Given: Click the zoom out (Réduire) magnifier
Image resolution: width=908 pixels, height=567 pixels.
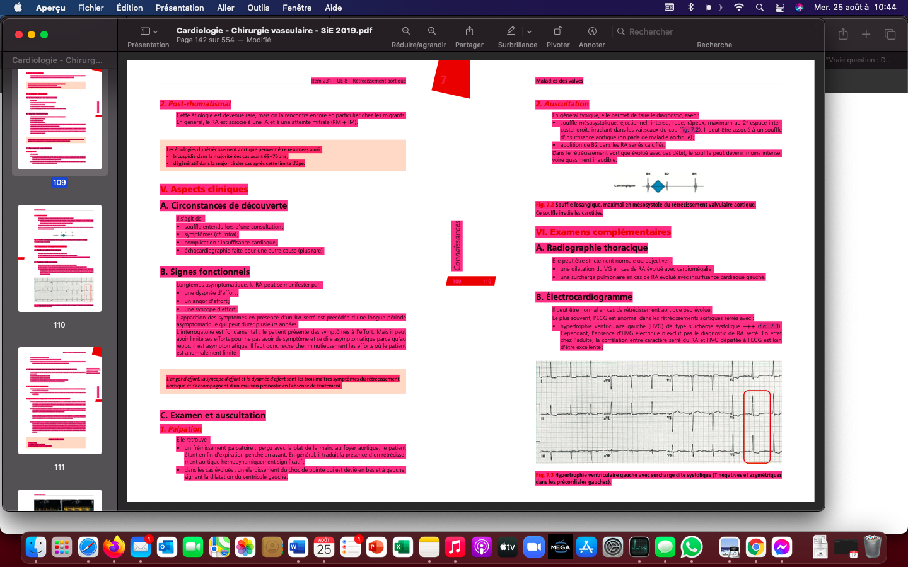Looking at the screenshot, I should click(x=406, y=31).
